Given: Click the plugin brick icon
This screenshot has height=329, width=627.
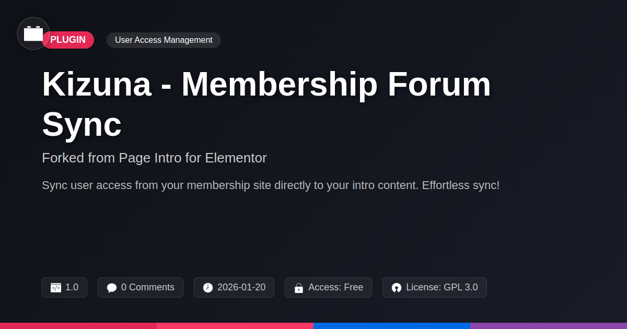Looking at the screenshot, I should click(x=33, y=33).
